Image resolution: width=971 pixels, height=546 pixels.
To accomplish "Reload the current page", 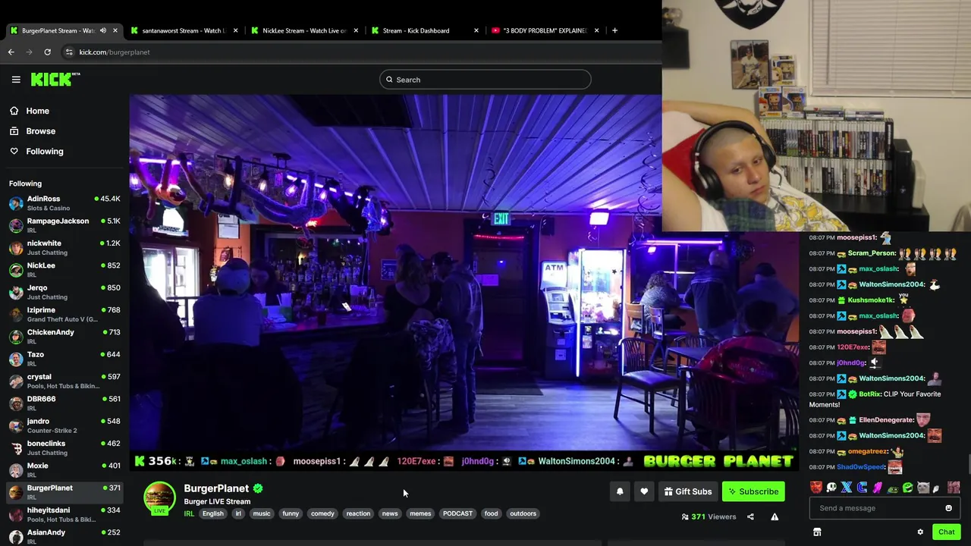I will (x=47, y=52).
